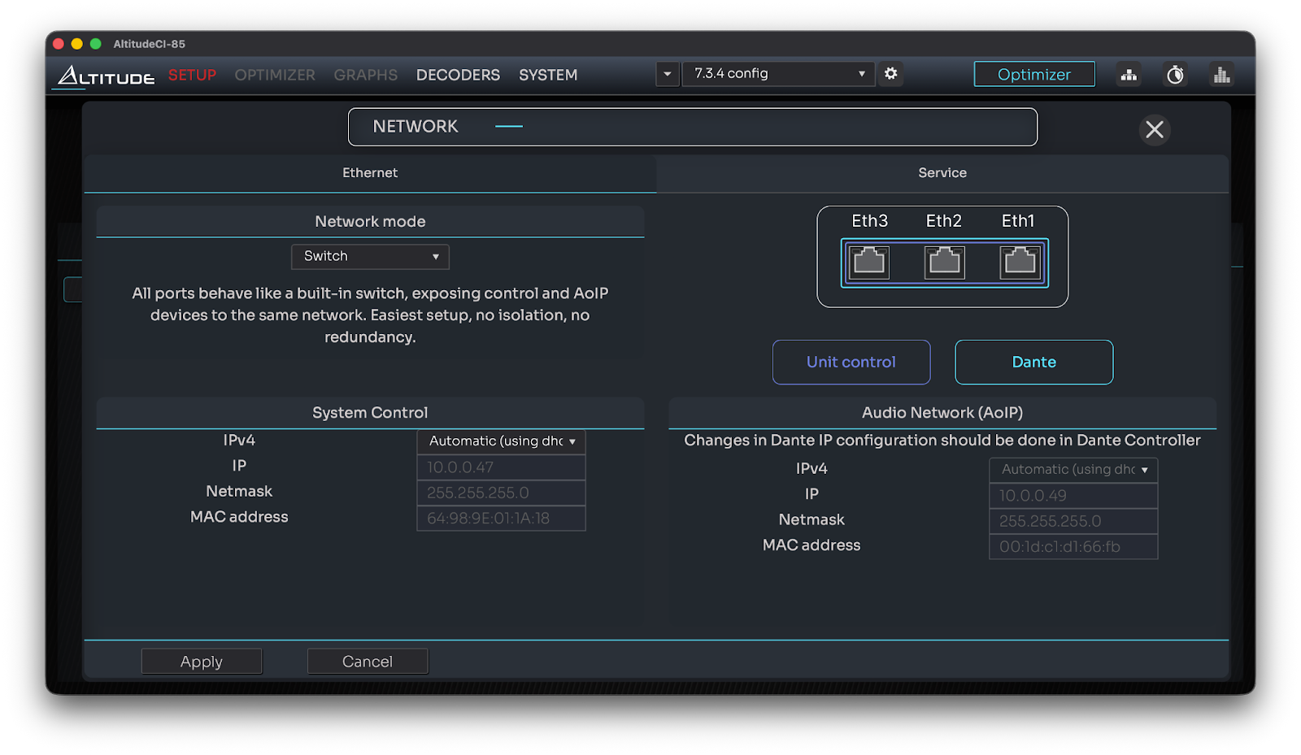Screen dimensions: 1301x755
Task: Click Audio Network IP field 10.0.0.49
Action: point(1073,496)
